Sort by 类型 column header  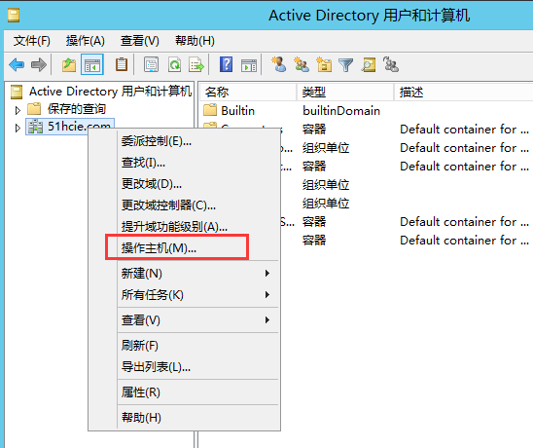point(345,92)
